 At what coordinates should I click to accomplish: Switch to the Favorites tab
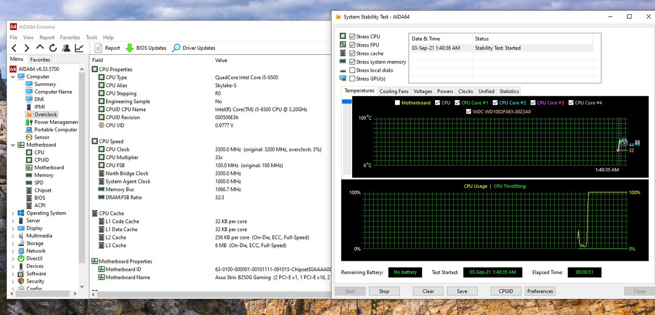40,59
